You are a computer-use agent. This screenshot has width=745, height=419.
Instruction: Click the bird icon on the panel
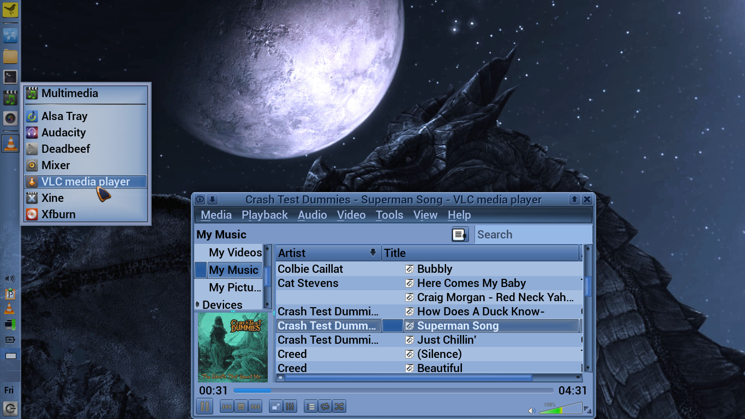click(10, 9)
